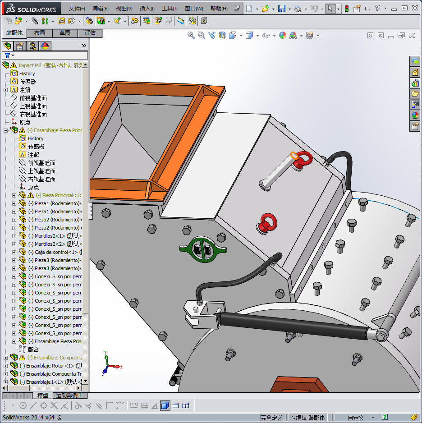Screen dimensions: 422x423
Task: Open the PropertyManager tab icon
Action: pyautogui.click(x=19, y=46)
